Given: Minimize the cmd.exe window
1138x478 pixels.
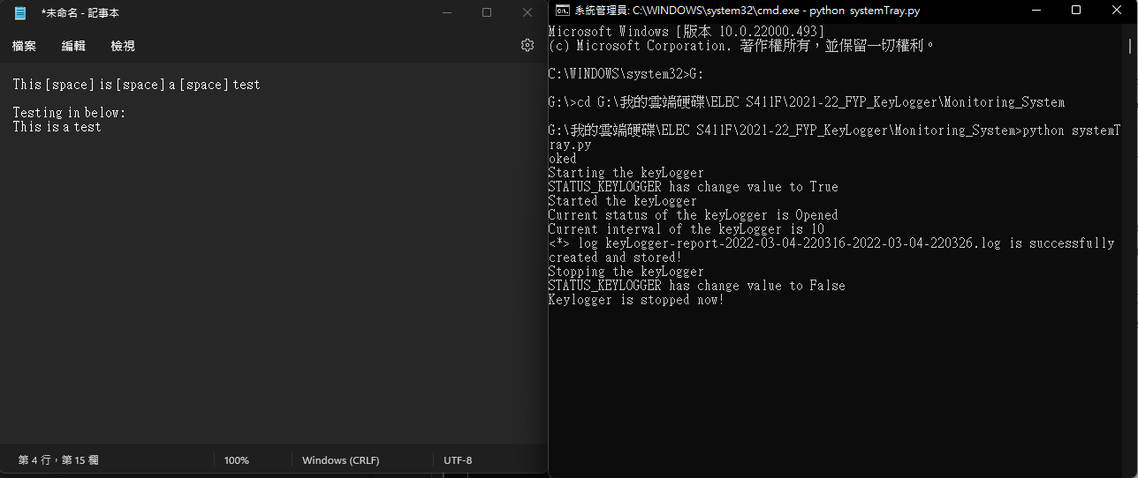Looking at the screenshot, I should click(x=1036, y=10).
